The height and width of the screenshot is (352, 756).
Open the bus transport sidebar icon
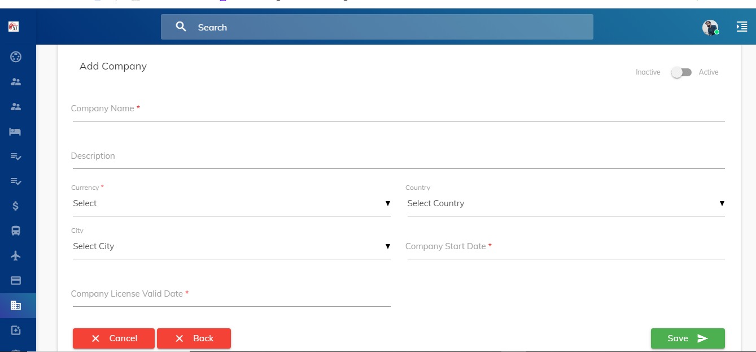pyautogui.click(x=16, y=231)
